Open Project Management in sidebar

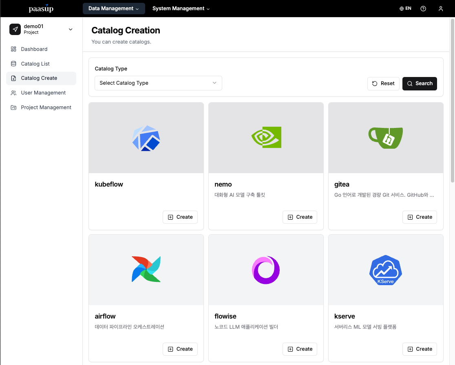41,107
